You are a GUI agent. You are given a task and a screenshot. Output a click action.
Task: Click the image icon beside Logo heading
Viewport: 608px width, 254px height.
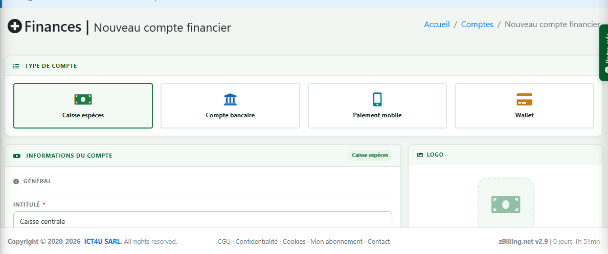420,155
